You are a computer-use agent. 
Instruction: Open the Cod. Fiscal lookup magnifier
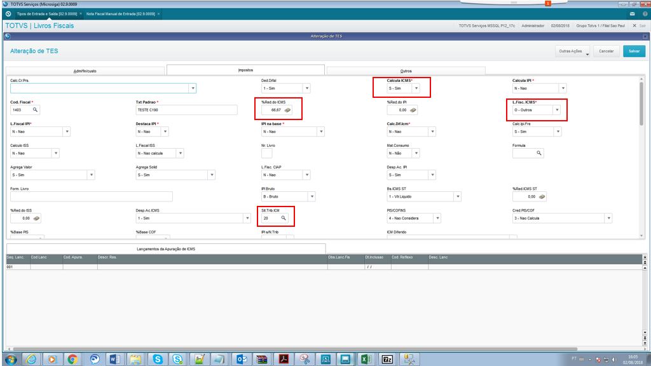[x=36, y=110]
